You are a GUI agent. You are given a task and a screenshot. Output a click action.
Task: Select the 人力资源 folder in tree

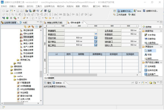16,73
